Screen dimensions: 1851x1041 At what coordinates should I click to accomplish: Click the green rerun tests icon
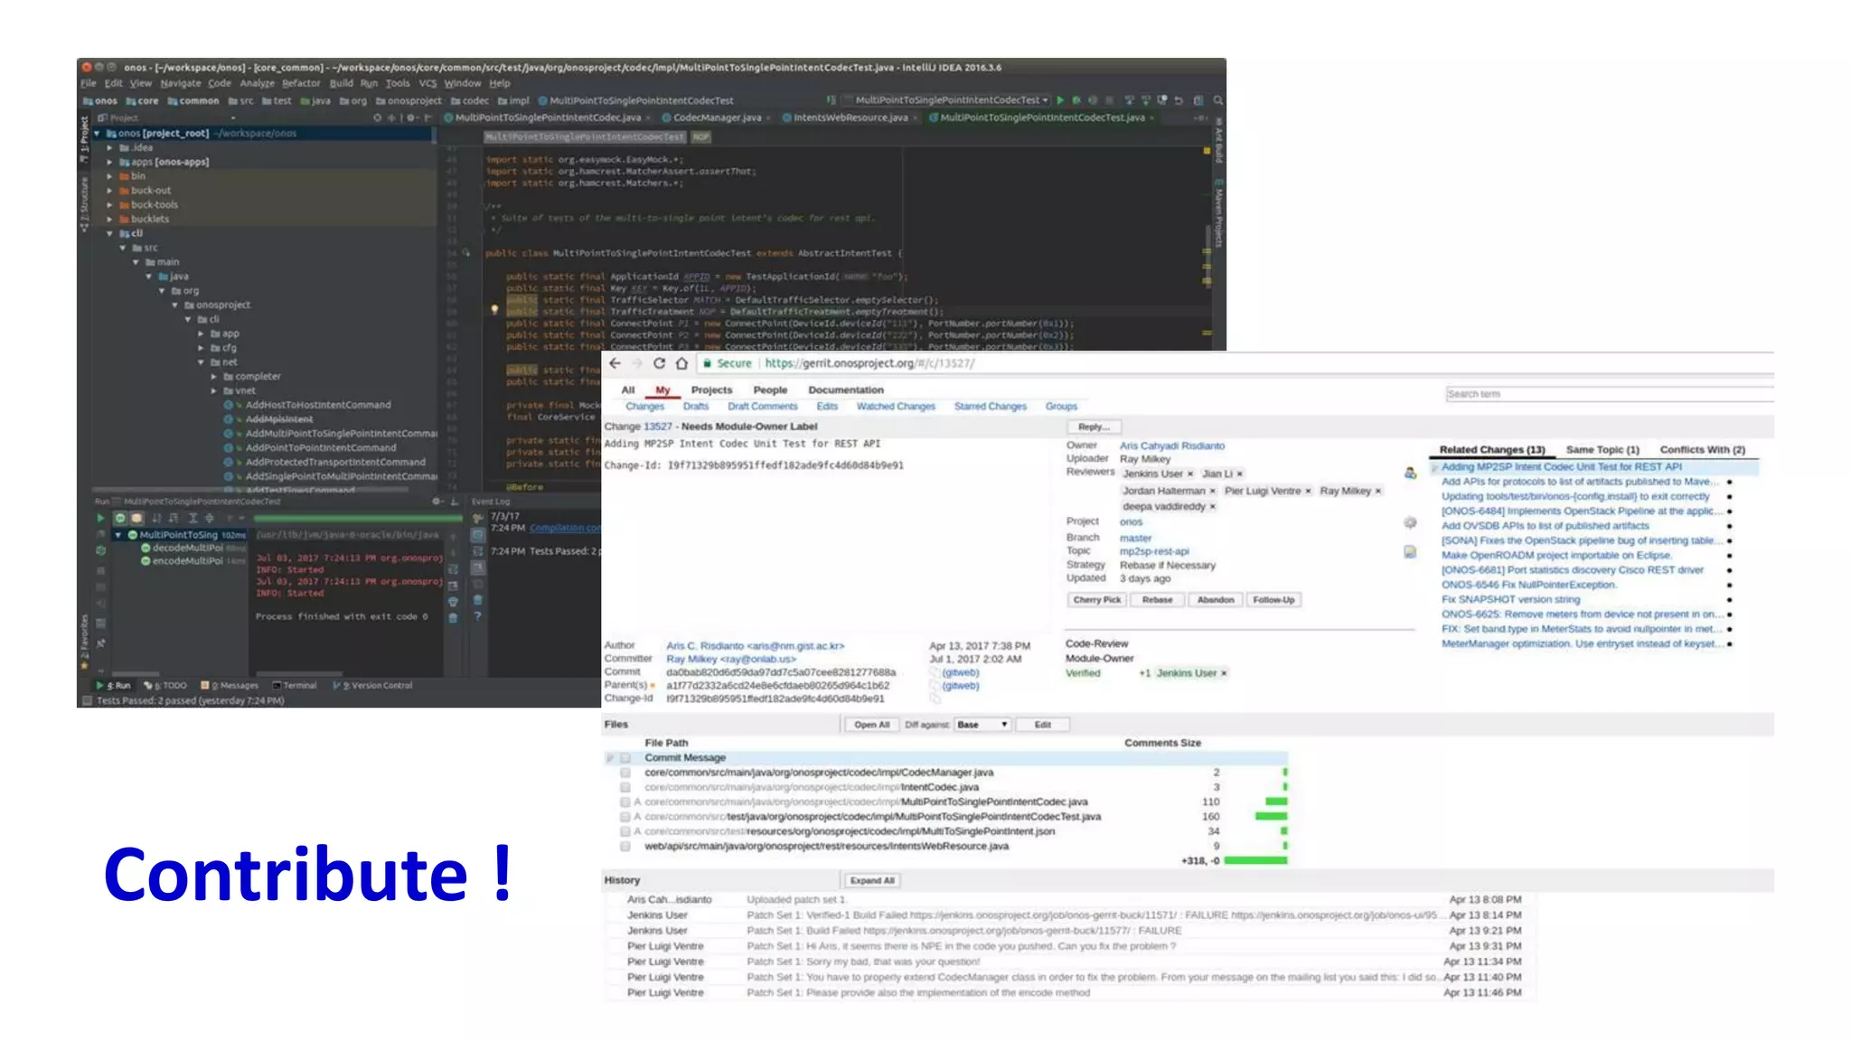tap(100, 518)
